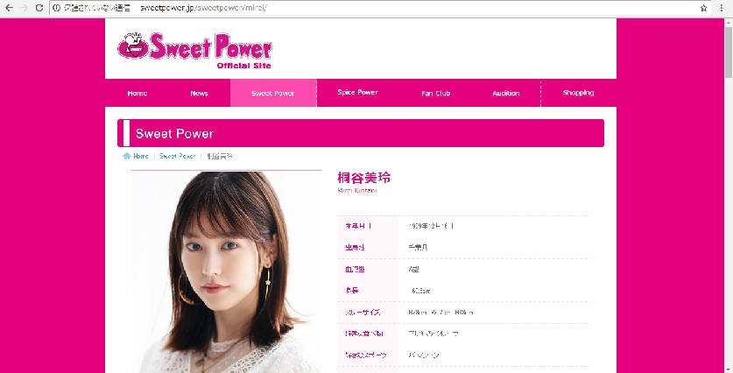
Task: Open the Spice Power navigation tab
Action: 357,93
